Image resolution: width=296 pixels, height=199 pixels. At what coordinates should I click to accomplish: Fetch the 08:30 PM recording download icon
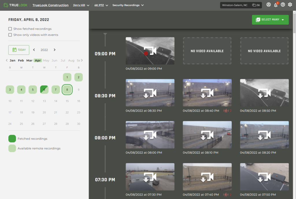[150, 93]
